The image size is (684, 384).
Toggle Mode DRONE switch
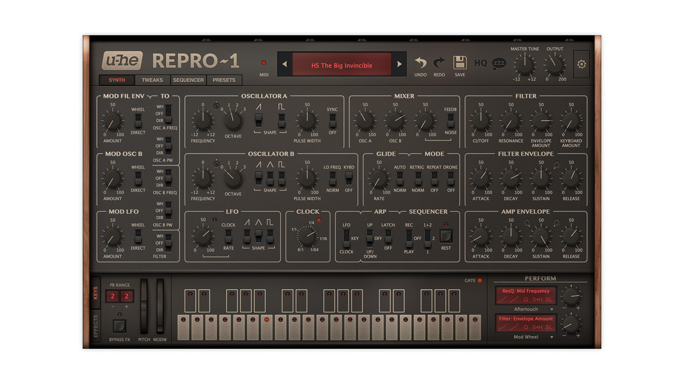pyautogui.click(x=451, y=178)
